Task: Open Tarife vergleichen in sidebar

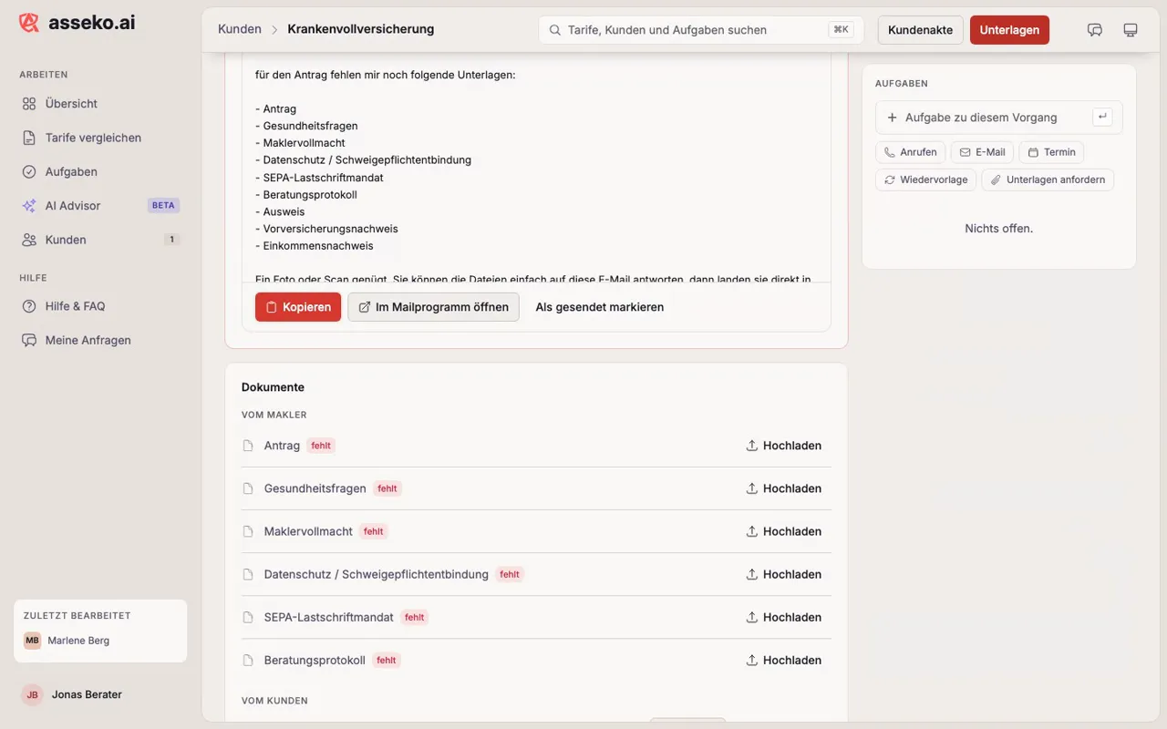Action: pos(100,138)
